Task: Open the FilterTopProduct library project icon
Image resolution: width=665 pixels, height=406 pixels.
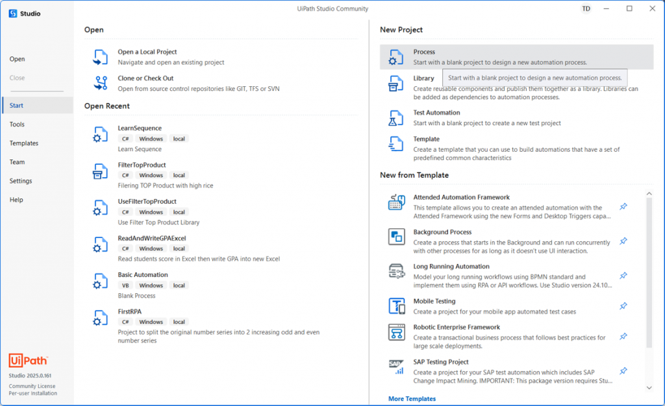Action: (x=101, y=171)
